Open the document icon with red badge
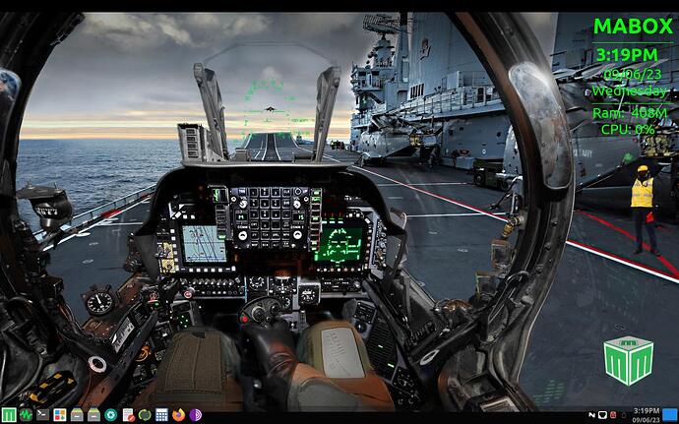Viewport: 679px width, 424px height. click(128, 415)
